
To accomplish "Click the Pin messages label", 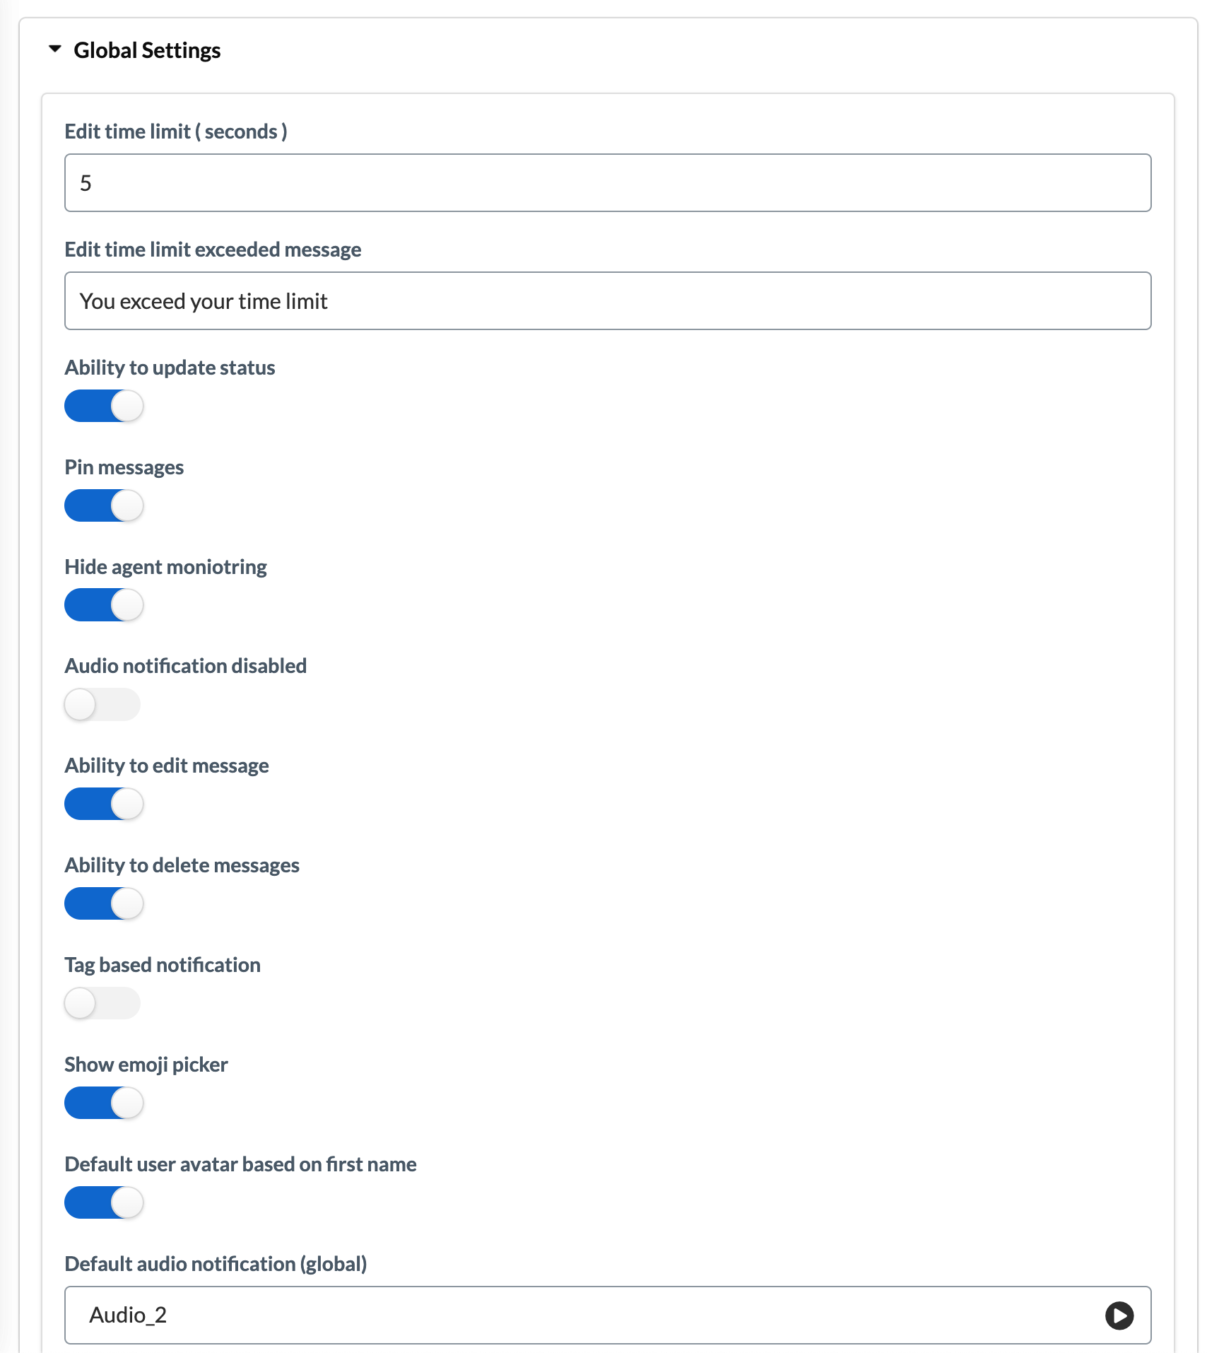I will tap(124, 467).
